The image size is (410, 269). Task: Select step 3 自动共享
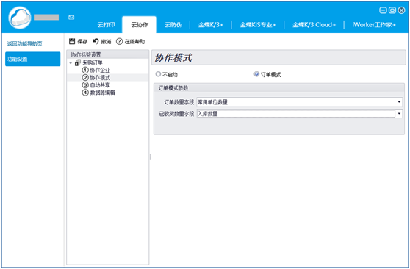coord(96,85)
